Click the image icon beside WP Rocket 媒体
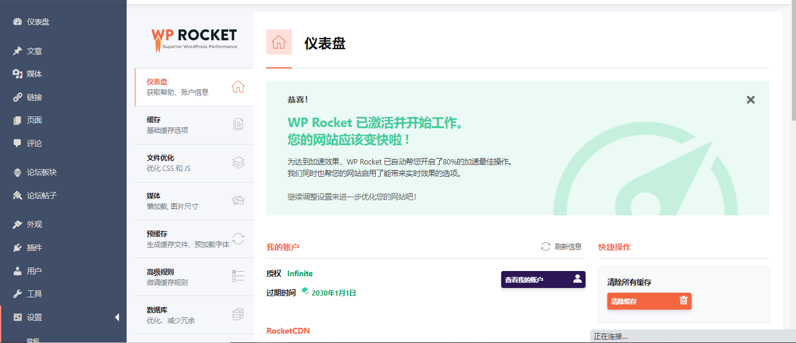Image resolution: width=796 pixels, height=343 pixels. 238,200
